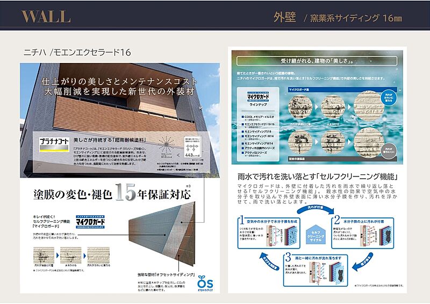The height and width of the screenshot is (304, 430).
Task: Click the curved 汚れが付着 arrow in cycle
Action: tap(316, 209)
